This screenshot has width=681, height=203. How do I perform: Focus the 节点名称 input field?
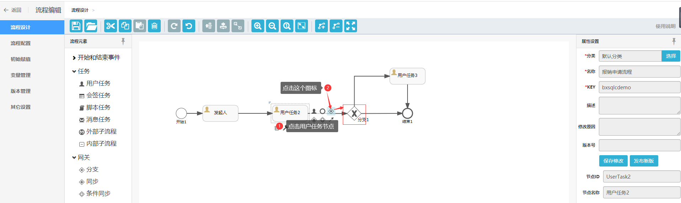coord(642,192)
